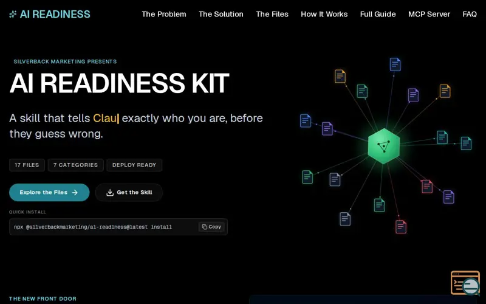The height and width of the screenshot is (304, 486).
Task: Click the SILVERBACK MARKETING PRESENTS label
Action: (65, 61)
